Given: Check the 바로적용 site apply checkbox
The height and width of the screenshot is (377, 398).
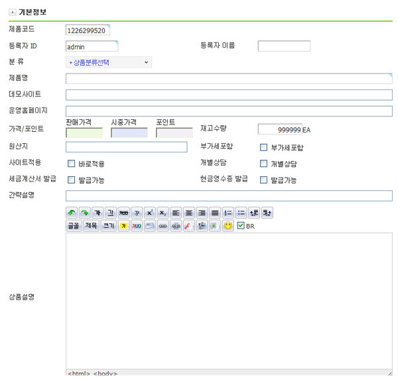Looking at the screenshot, I should (71, 164).
